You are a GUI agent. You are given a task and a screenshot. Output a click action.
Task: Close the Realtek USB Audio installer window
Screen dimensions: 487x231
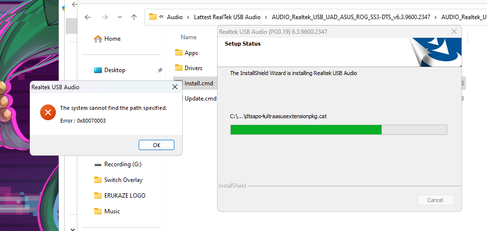point(454,31)
